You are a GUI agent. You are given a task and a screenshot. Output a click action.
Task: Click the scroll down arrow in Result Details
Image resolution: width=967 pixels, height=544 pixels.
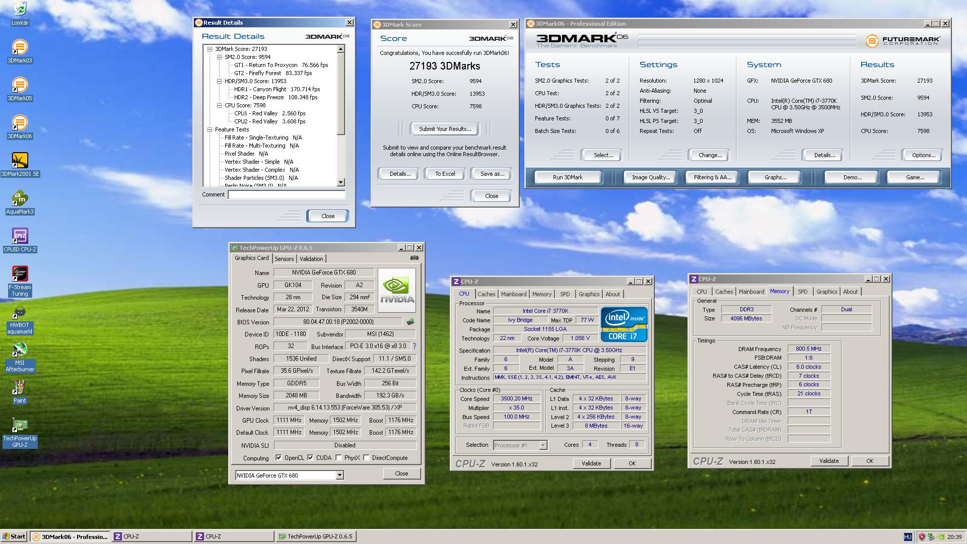coord(341,182)
